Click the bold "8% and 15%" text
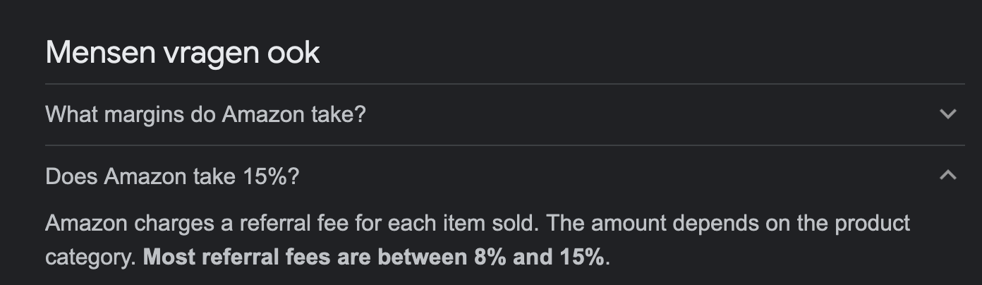The image size is (982, 285). (x=538, y=257)
